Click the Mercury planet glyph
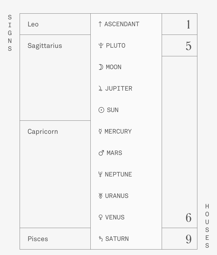 tap(100, 131)
